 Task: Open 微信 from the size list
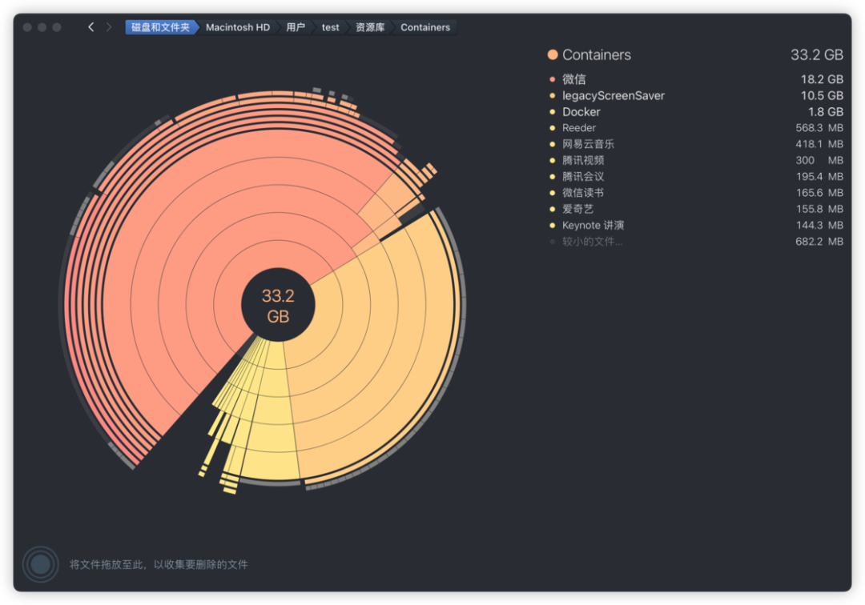pyautogui.click(x=573, y=78)
